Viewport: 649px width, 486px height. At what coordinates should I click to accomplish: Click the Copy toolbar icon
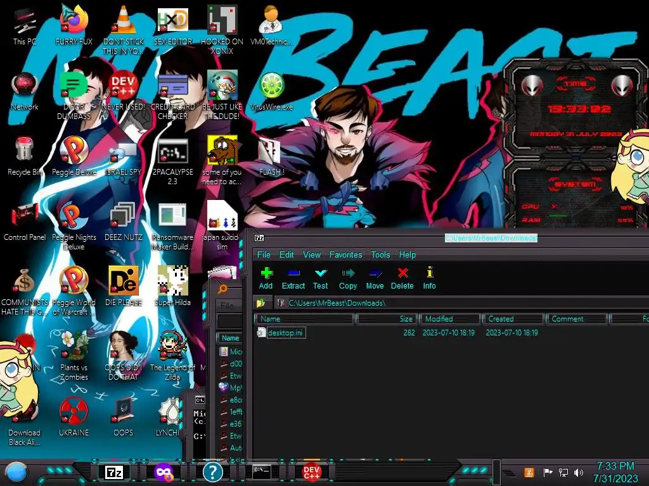click(x=348, y=278)
